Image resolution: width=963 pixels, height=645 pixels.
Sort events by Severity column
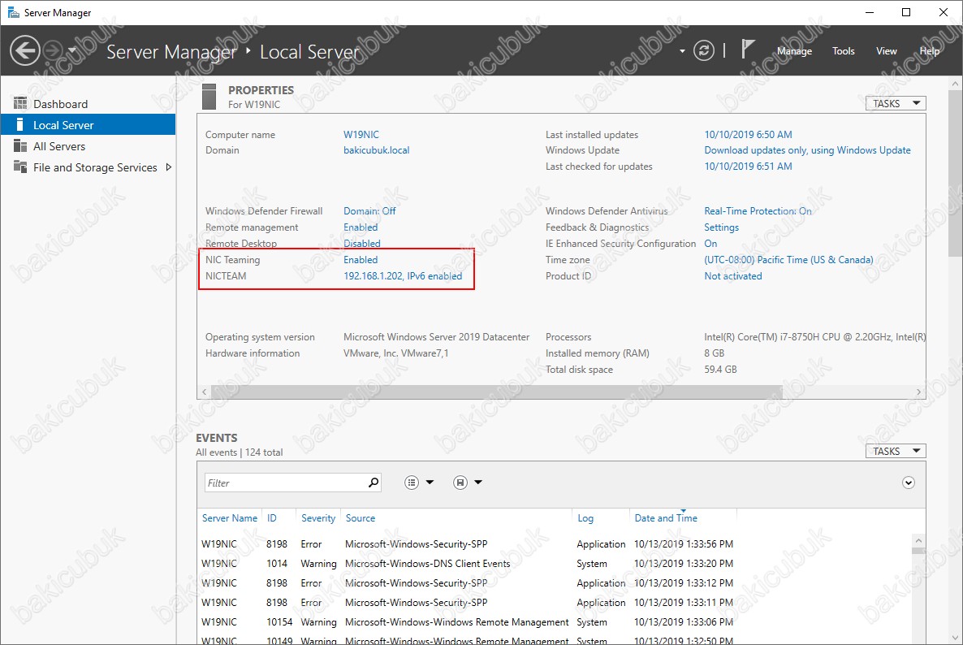318,517
